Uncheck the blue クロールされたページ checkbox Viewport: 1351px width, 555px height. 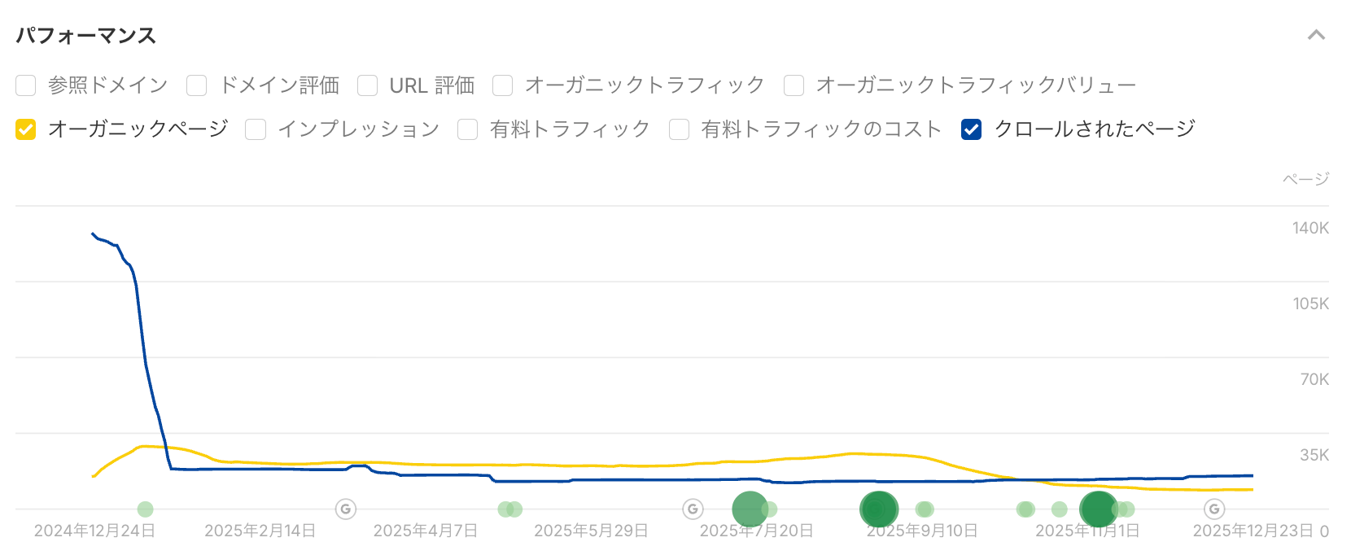[x=972, y=129]
